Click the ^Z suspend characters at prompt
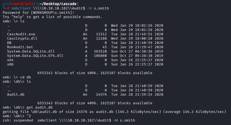The image size is (231, 125). pos(28,116)
